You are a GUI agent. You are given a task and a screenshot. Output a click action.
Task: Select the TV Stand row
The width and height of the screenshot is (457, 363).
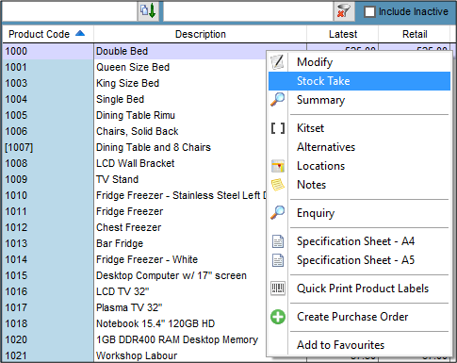point(134,179)
